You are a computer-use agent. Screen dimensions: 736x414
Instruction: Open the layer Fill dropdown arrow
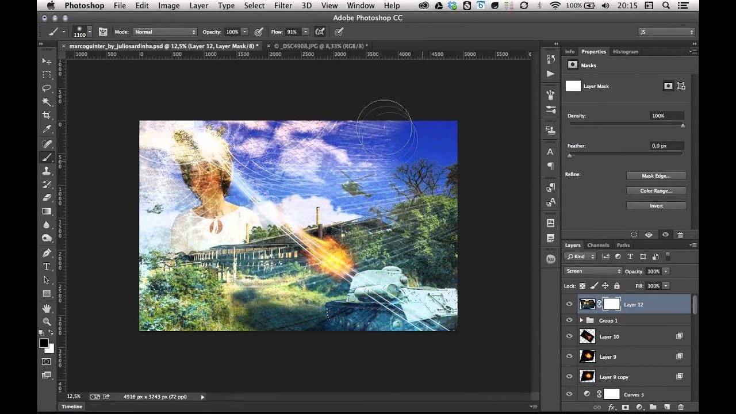[666, 286]
